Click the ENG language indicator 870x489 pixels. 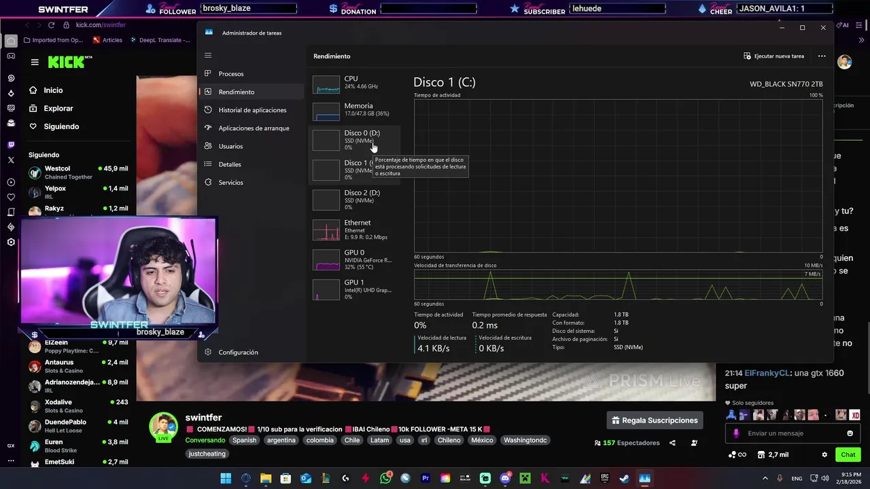click(x=797, y=478)
